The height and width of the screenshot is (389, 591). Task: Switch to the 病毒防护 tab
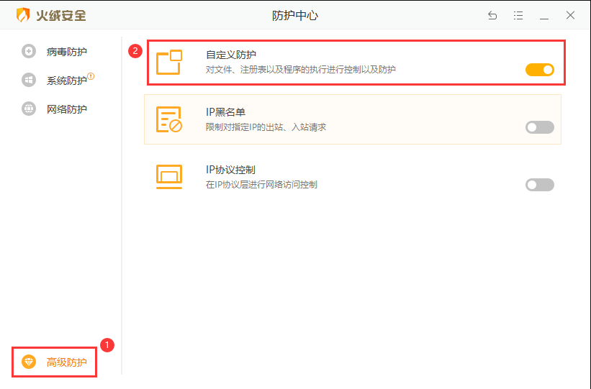[x=67, y=52]
